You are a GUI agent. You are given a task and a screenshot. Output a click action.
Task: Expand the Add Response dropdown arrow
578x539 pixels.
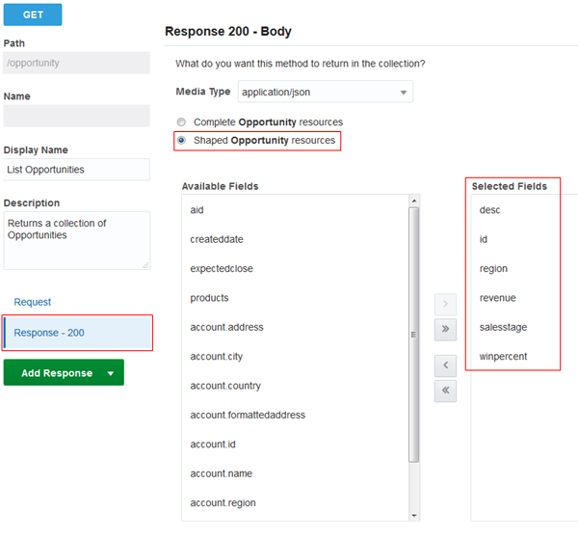pos(111,373)
